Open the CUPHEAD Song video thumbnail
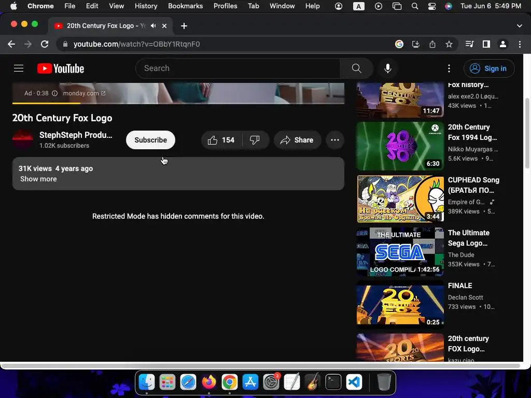 [400, 198]
